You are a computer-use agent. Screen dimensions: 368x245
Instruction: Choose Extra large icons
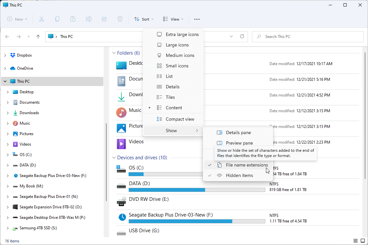[173, 34]
